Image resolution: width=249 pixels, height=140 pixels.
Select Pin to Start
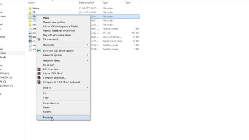49,65
